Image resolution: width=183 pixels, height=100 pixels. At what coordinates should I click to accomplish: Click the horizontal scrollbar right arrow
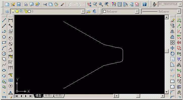coord(162,96)
